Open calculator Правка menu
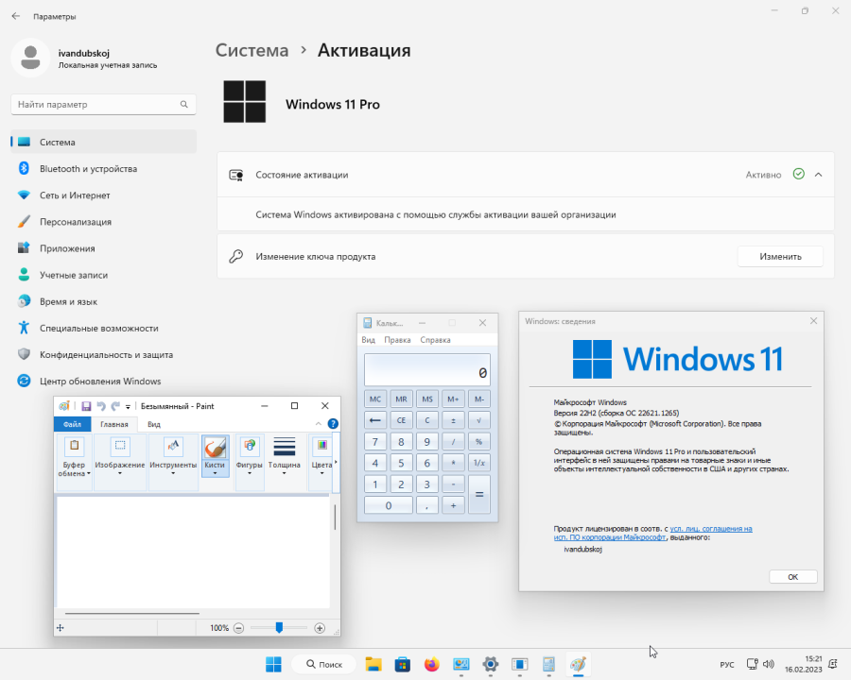The image size is (851, 680). point(397,340)
